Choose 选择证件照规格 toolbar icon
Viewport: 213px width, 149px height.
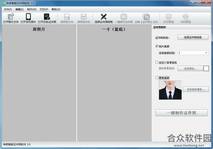[104, 18]
